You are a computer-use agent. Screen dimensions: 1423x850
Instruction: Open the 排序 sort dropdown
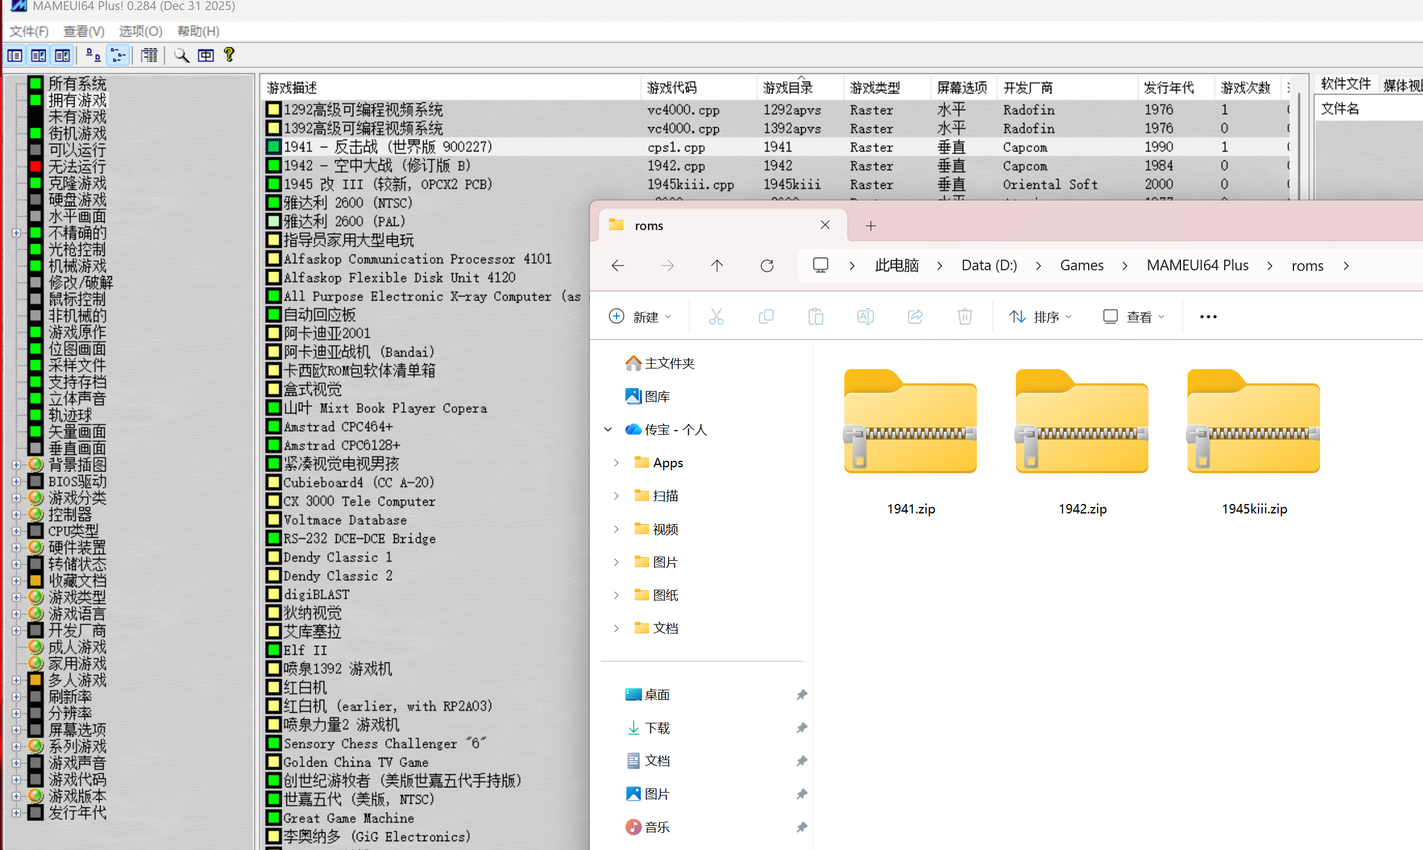coord(1041,316)
